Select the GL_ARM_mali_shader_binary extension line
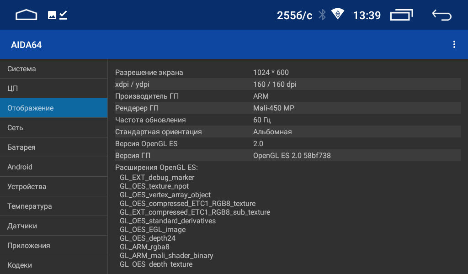The height and width of the screenshot is (274, 468). 166,256
